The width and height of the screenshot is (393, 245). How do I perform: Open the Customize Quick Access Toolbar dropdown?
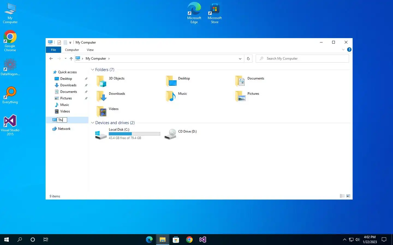pyautogui.click(x=70, y=42)
